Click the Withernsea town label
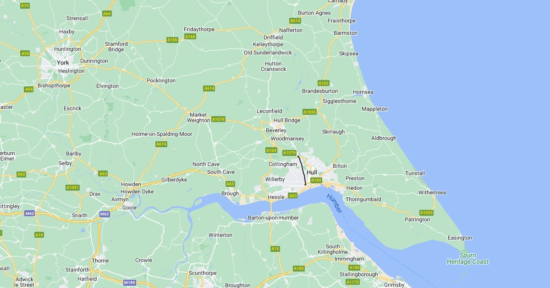 click(x=432, y=192)
